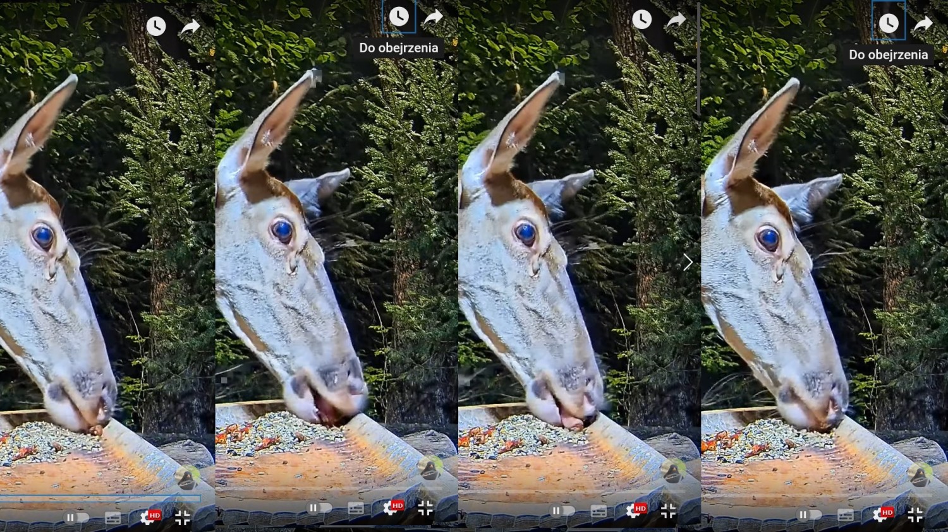The image size is (948, 532).
Task: Toggle subtitles icon in leftmost video panel
Action: [x=112, y=518]
